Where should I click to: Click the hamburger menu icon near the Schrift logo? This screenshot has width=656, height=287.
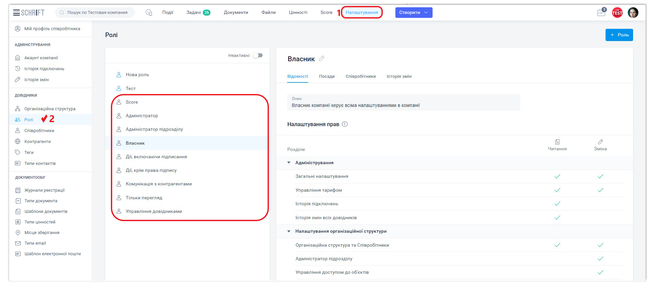pos(16,13)
